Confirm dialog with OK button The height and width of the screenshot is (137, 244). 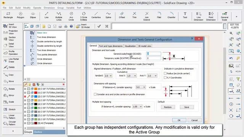(x=179, y=120)
